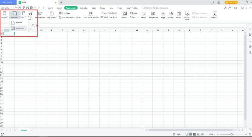Add a new sheet with plus button
The image size is (252, 137).
click(x=31, y=130)
